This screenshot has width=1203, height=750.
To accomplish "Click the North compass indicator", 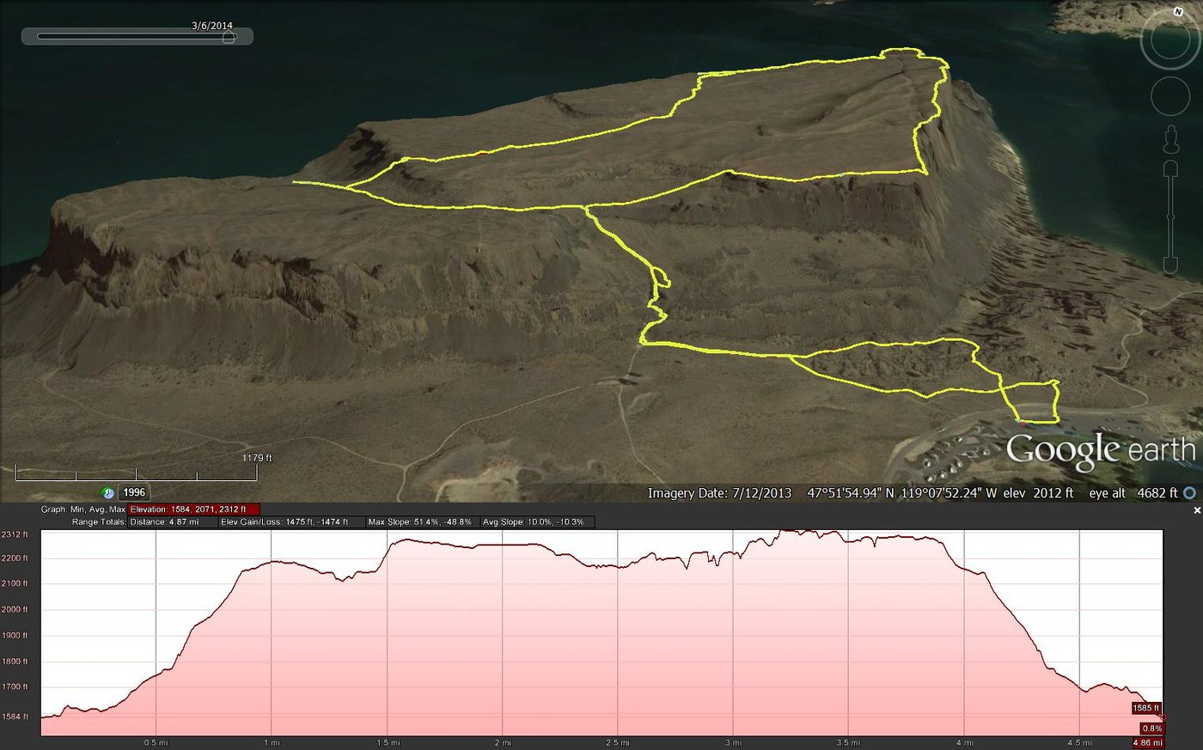I will point(1178,13).
